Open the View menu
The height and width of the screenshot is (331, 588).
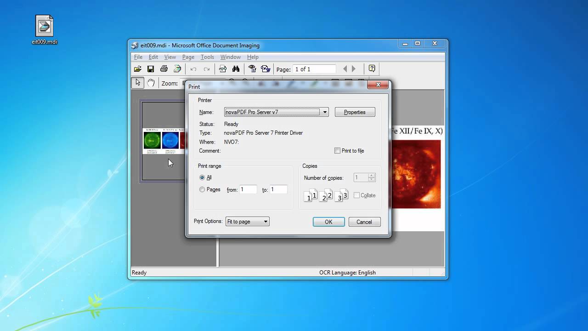click(170, 57)
